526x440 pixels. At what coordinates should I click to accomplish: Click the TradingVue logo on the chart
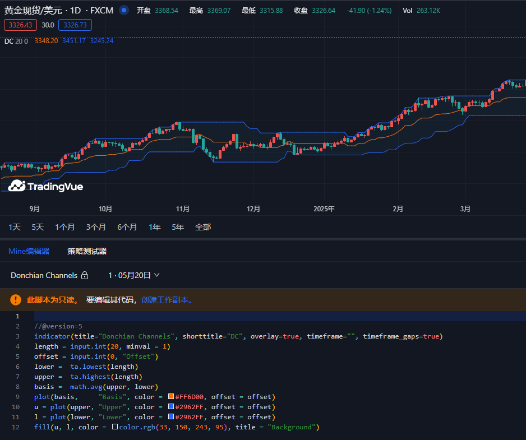(45, 186)
